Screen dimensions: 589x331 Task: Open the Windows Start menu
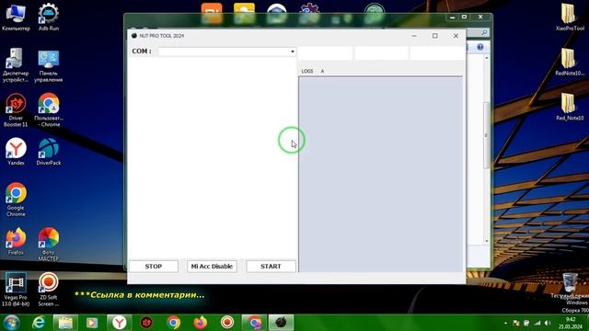(x=11, y=323)
